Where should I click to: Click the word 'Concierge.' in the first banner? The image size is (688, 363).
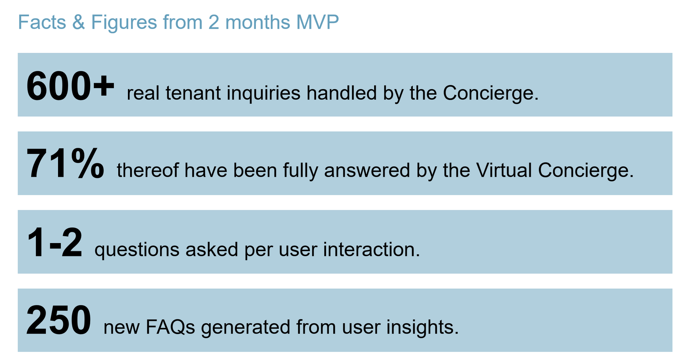(491, 93)
